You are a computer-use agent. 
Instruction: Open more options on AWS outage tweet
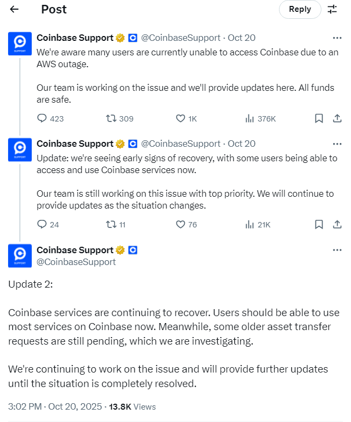point(337,38)
